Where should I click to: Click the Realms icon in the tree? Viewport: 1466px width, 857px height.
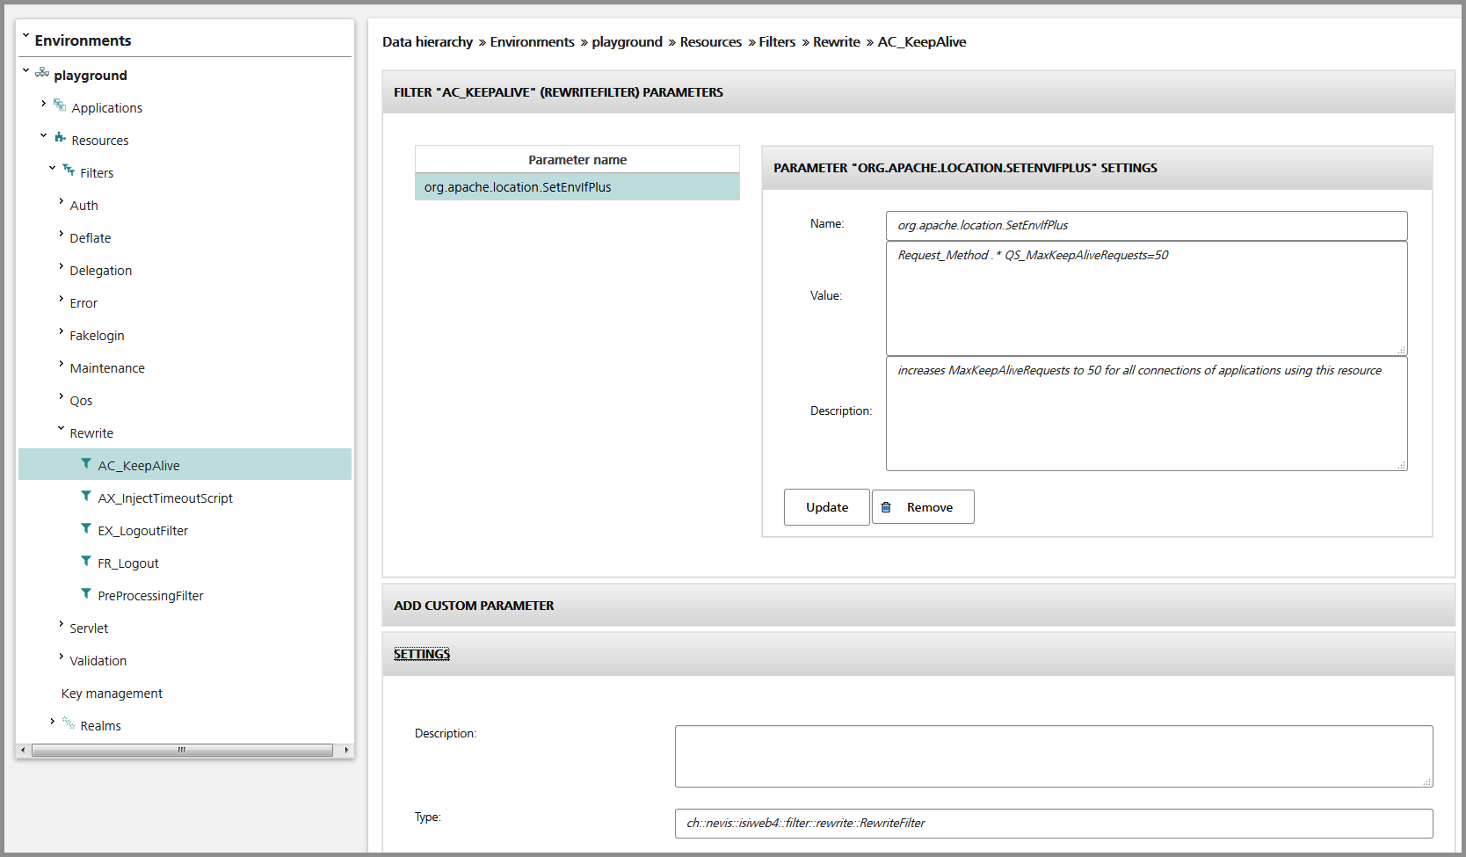(x=69, y=723)
